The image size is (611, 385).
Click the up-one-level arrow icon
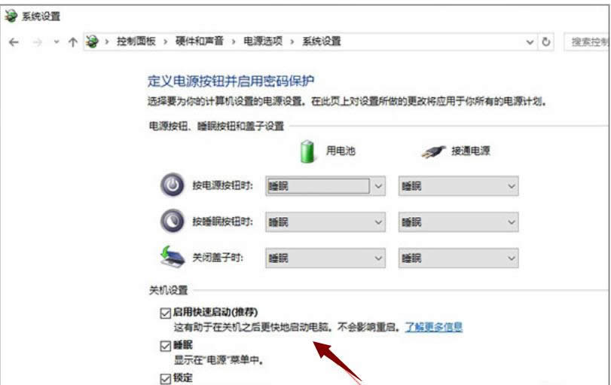click(72, 41)
